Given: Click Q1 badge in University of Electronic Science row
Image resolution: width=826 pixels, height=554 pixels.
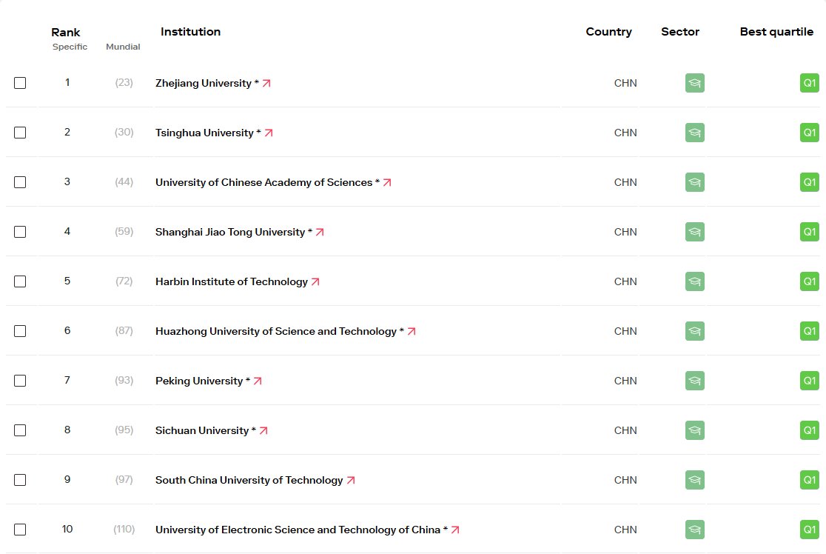Looking at the screenshot, I should point(809,530).
